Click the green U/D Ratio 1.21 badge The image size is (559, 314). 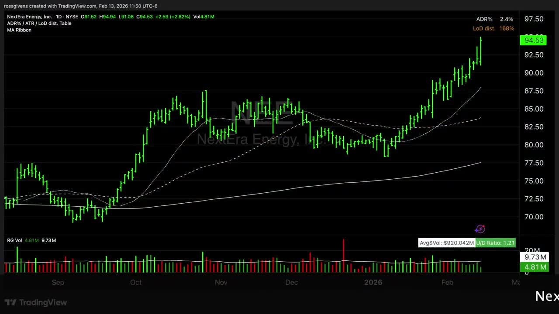point(495,243)
